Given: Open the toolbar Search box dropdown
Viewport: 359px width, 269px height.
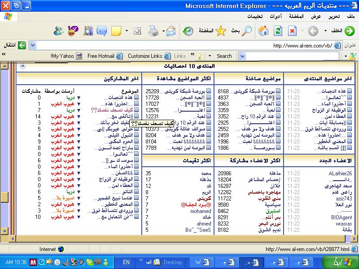Looking at the screenshot, I should click(242, 56).
